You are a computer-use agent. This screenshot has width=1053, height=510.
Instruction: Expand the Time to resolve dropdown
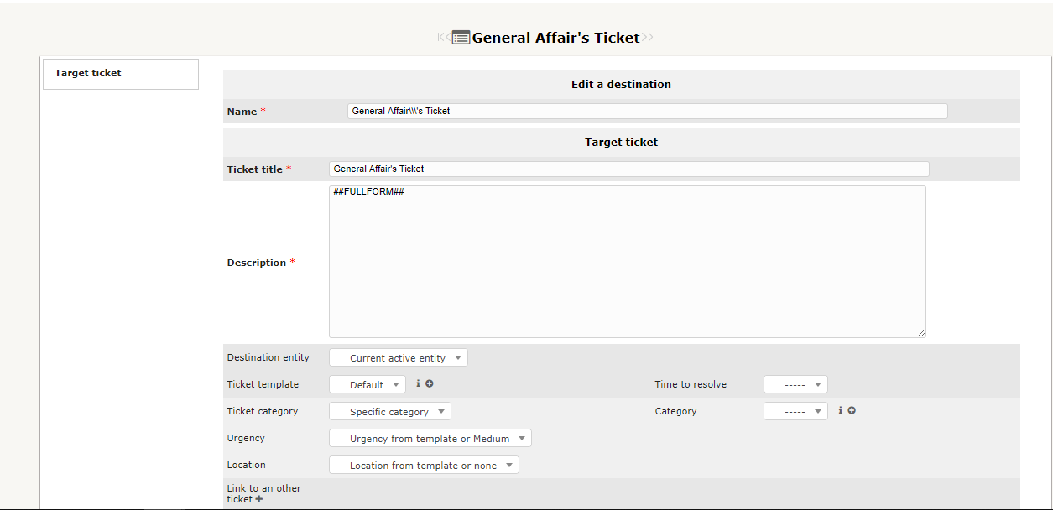(795, 383)
